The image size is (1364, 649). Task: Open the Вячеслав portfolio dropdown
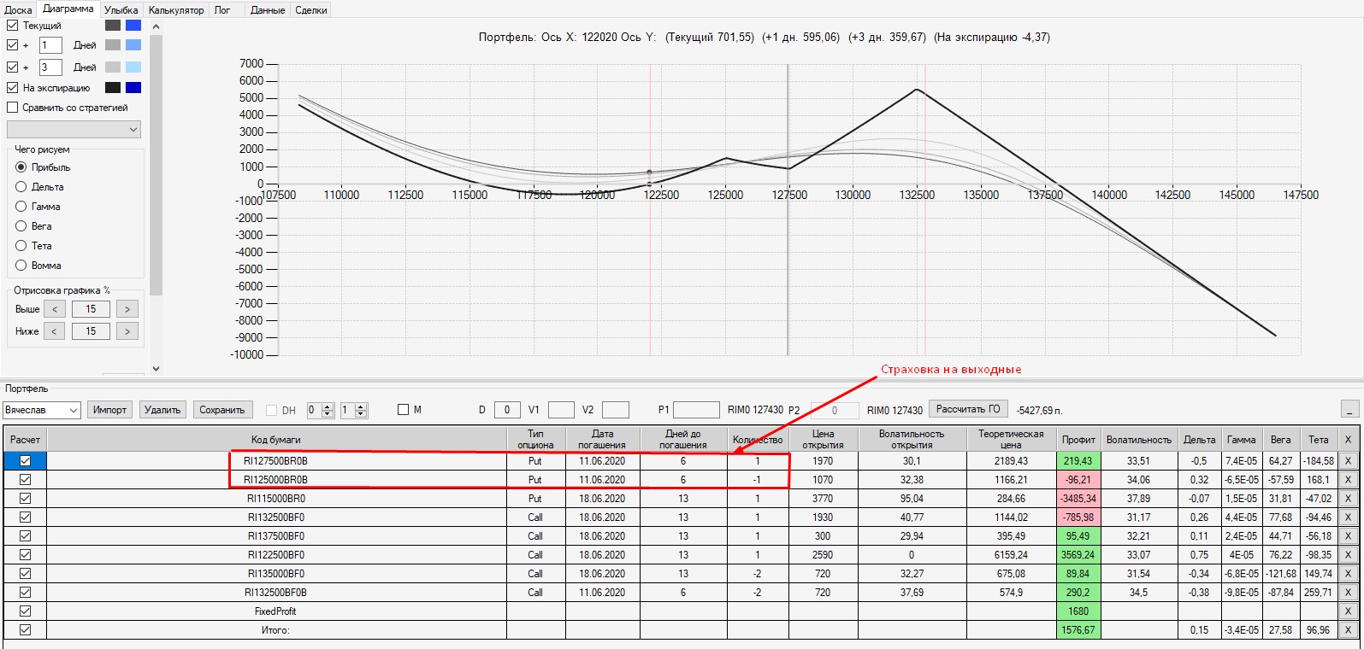click(x=41, y=410)
